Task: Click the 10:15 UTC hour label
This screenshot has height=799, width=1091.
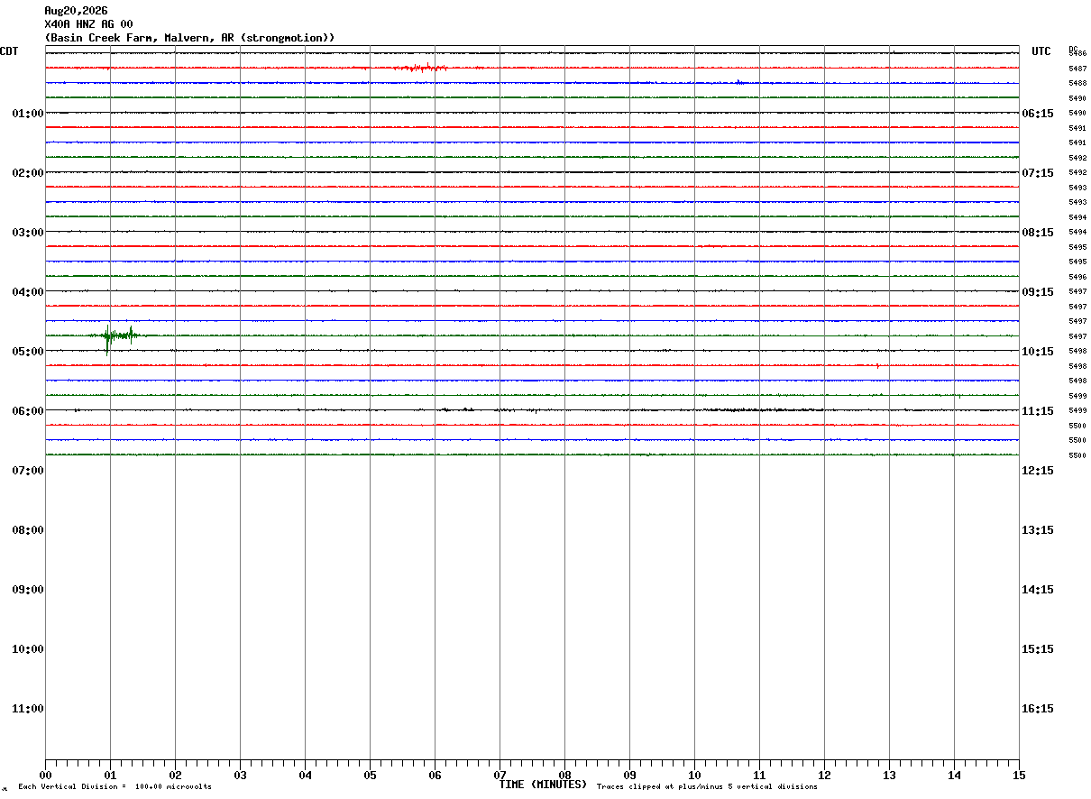Action: point(1038,351)
